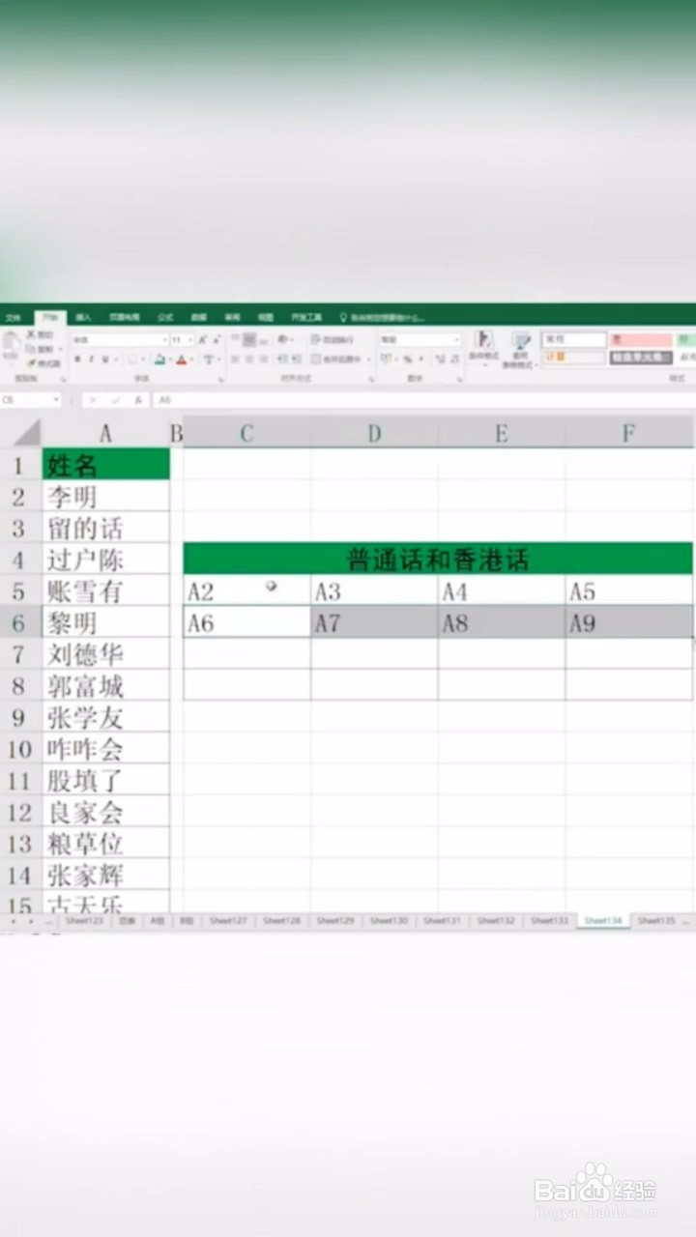The height and width of the screenshot is (1237, 696).
Task: Switch to the Data ribbon tab
Action: 198,316
